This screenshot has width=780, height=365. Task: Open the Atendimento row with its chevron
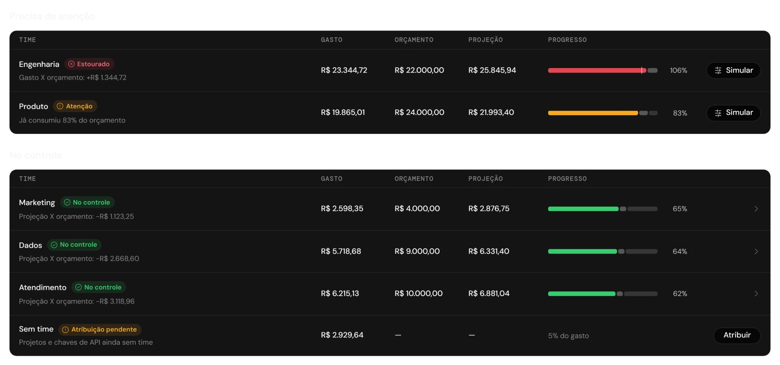[756, 294]
